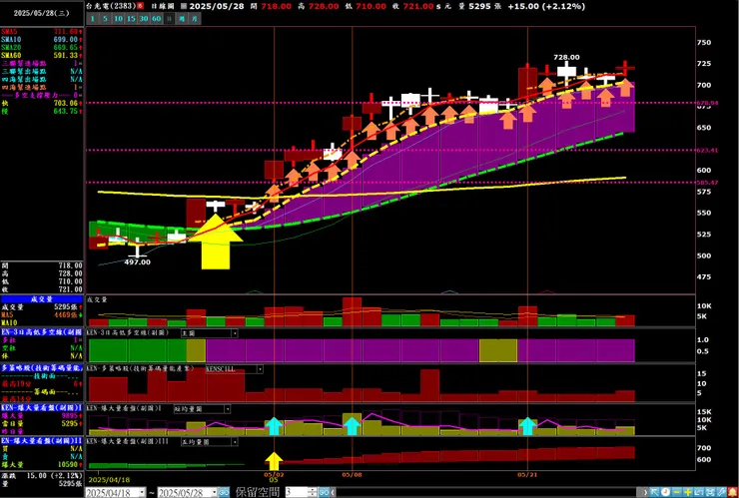Screen dimensions: 739x498
Task: Click the stepper arrows of the 保留空間 field
Action: pos(313,492)
